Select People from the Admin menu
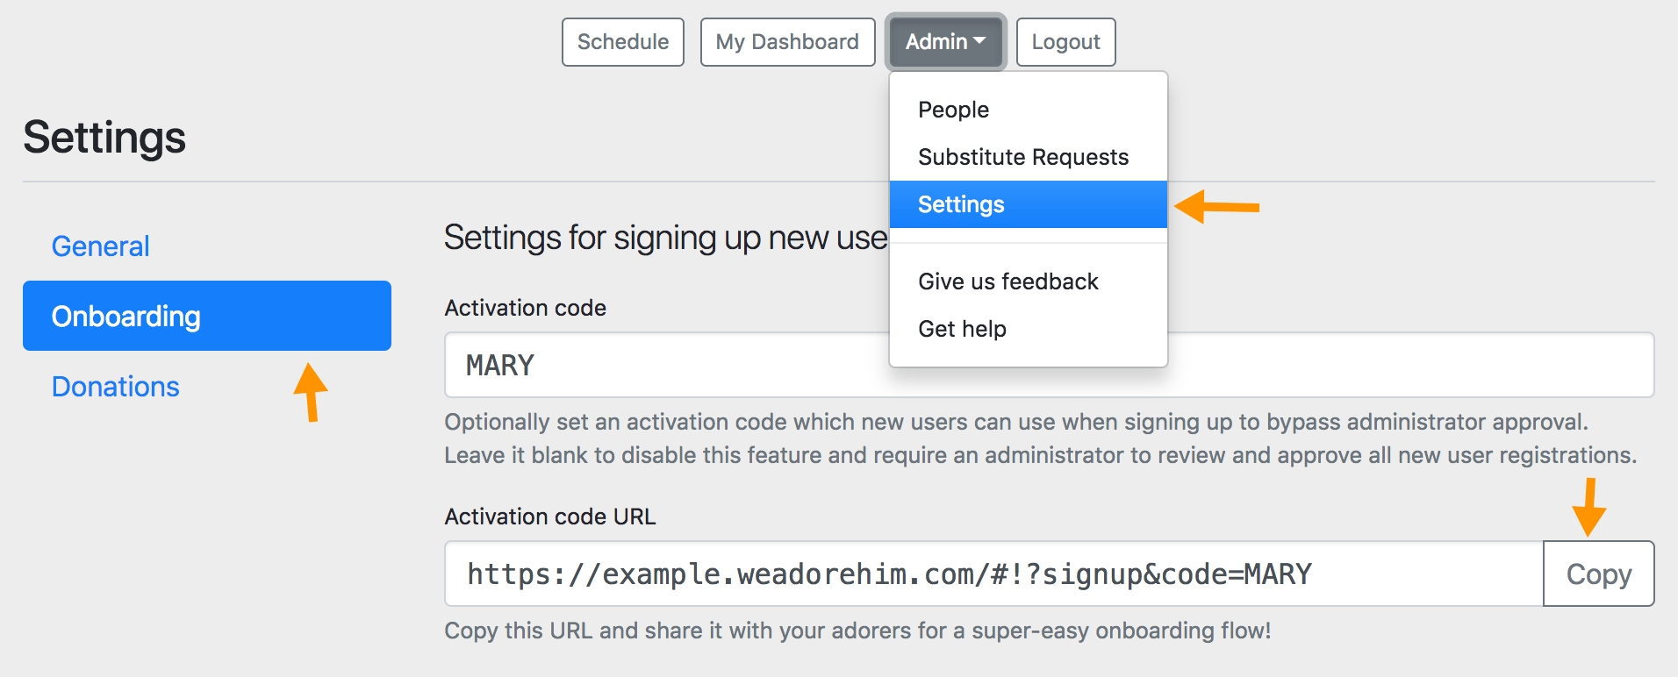The height and width of the screenshot is (677, 1678). click(x=953, y=110)
